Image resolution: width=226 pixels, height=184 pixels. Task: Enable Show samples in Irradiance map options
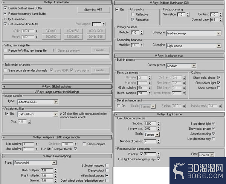(219, 88)
